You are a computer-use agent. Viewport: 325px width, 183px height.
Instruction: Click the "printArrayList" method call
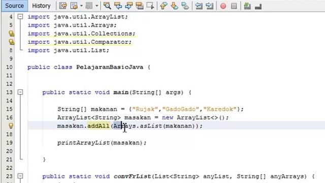click(x=83, y=143)
